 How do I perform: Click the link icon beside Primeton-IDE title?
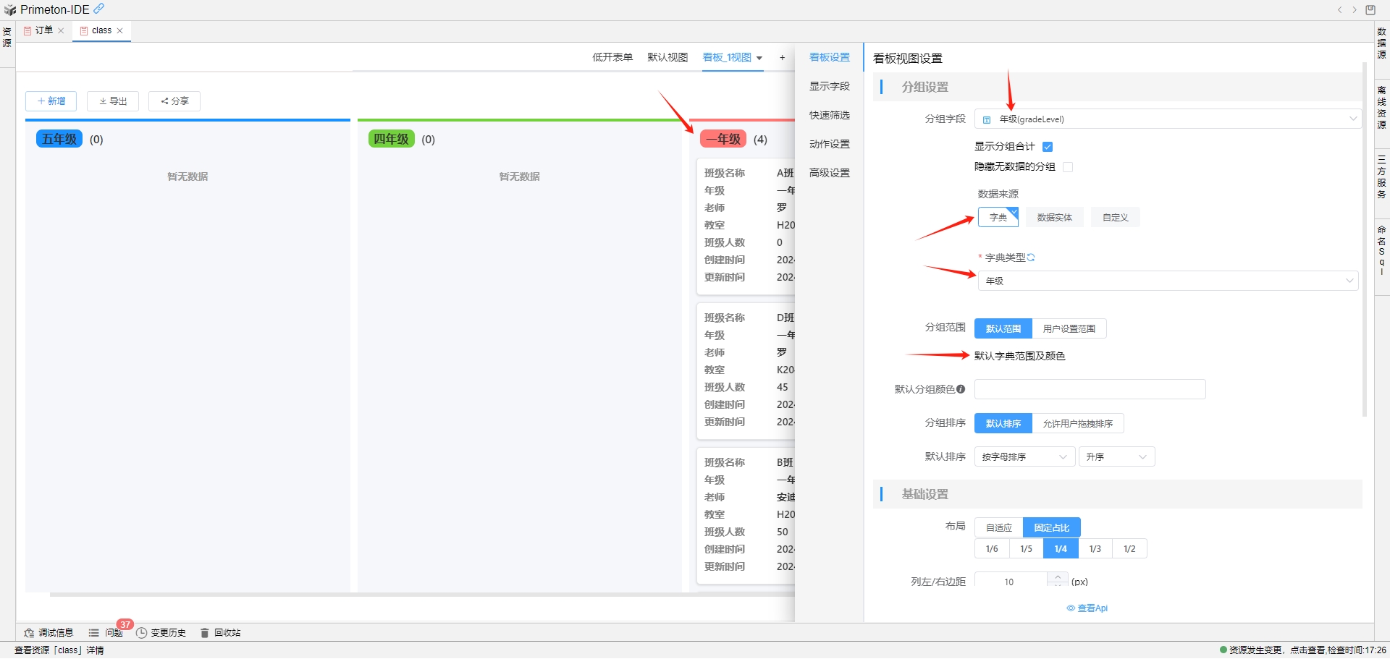pos(99,9)
